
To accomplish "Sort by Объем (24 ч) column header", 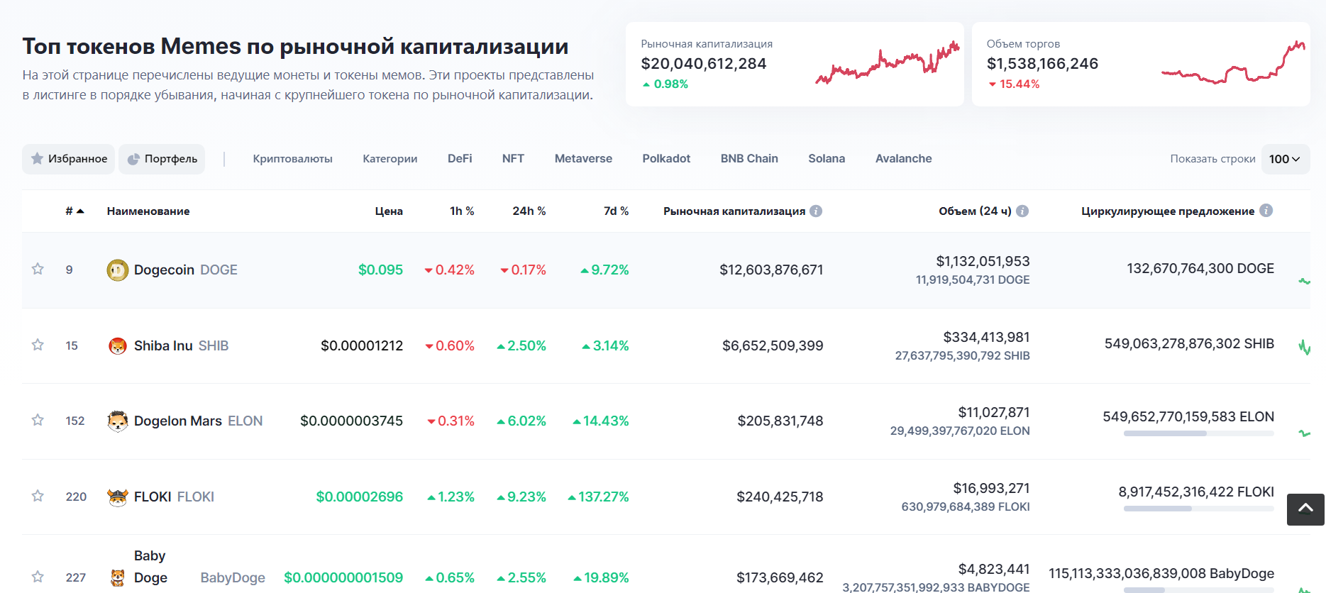I will pyautogui.click(x=975, y=211).
